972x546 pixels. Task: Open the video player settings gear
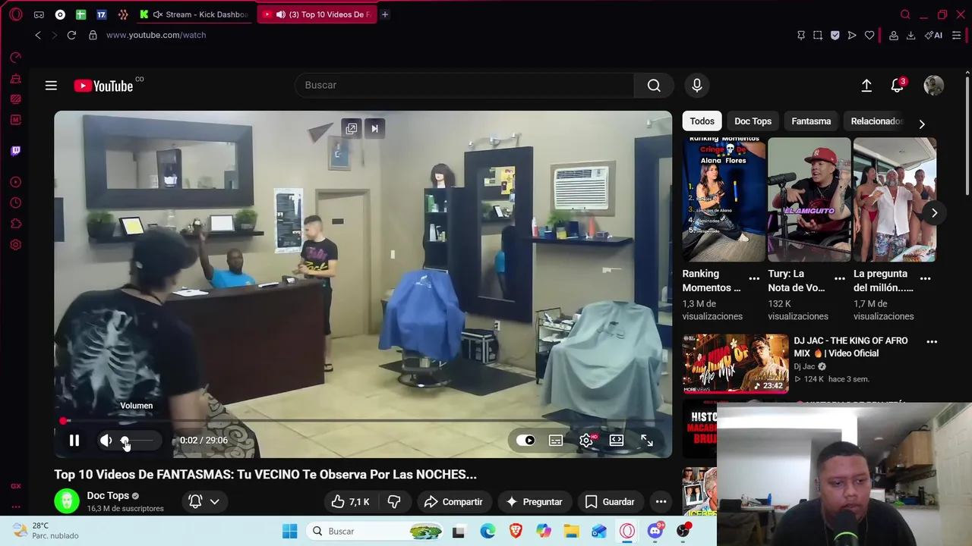(x=586, y=440)
